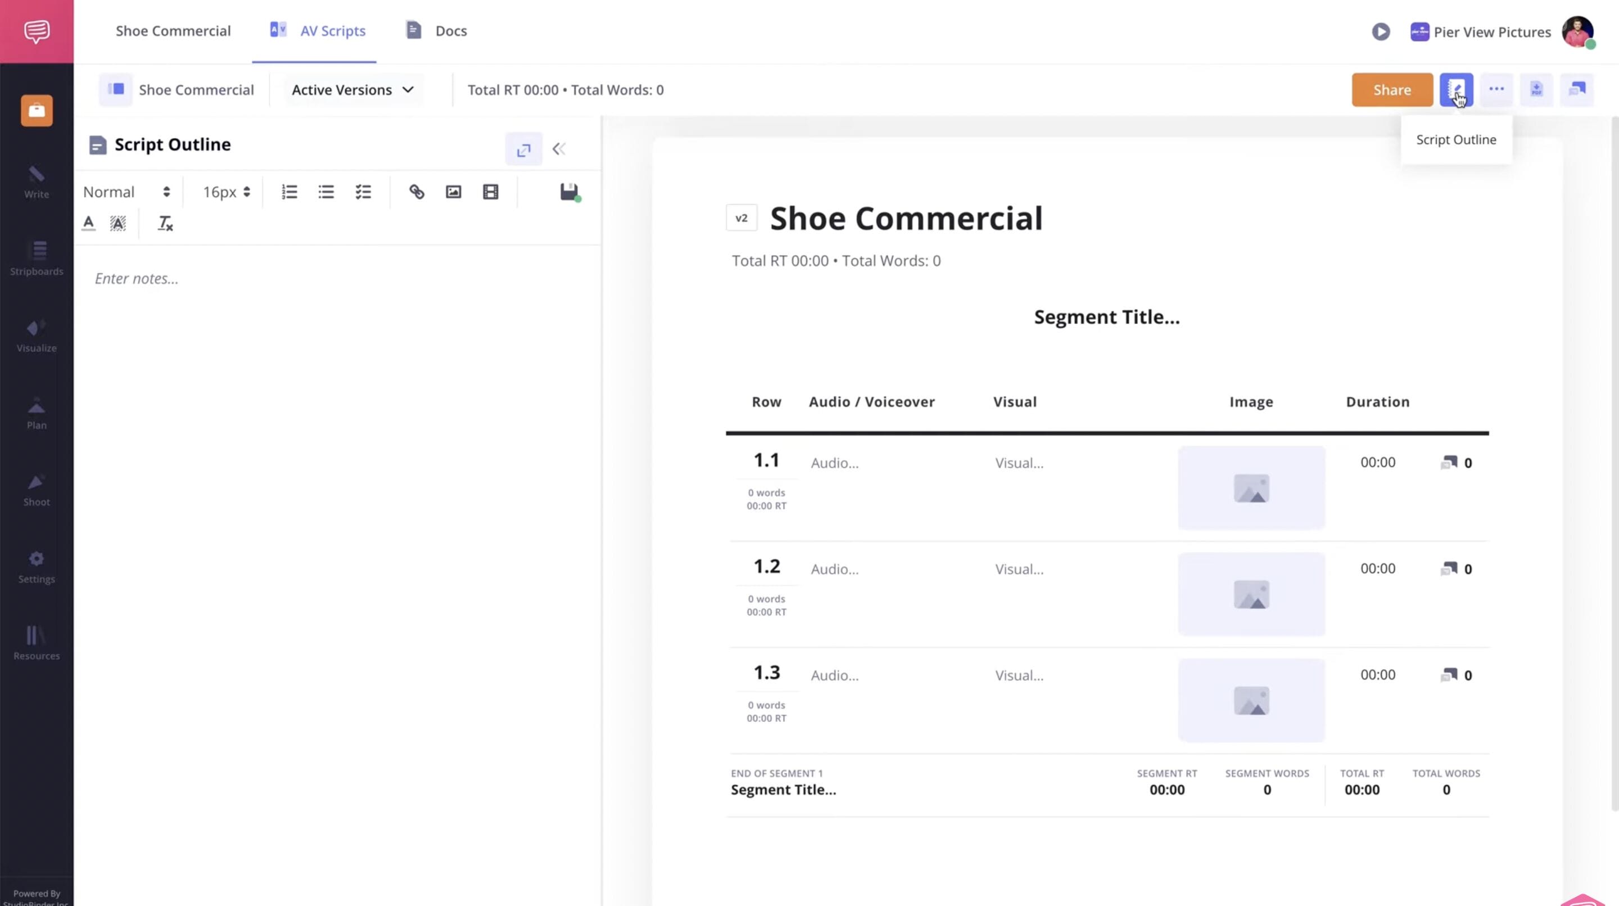1619x906 pixels.
Task: Toggle the numbered list formatting
Action: [x=289, y=192]
